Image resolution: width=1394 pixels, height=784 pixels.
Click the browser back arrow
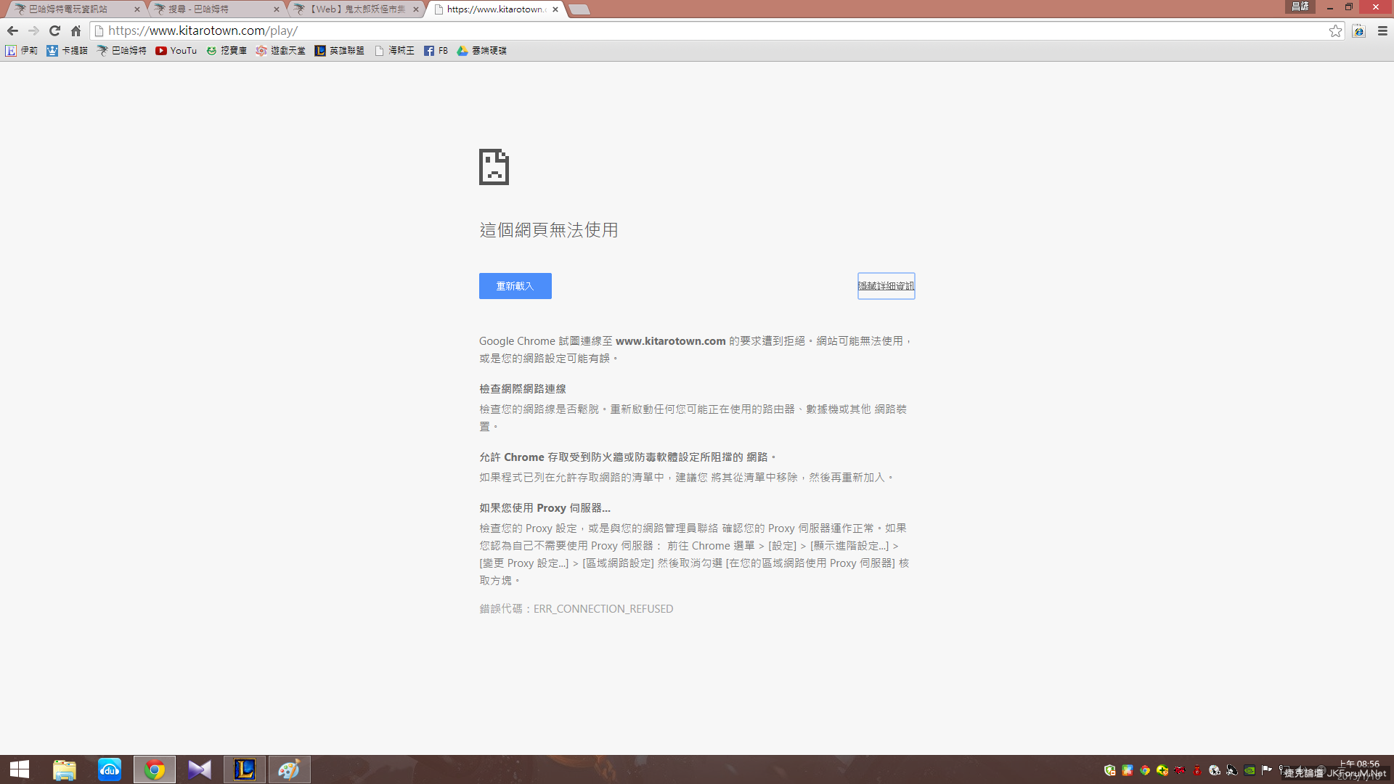tap(12, 30)
